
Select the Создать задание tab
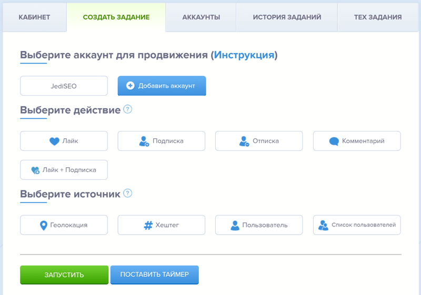(x=116, y=17)
